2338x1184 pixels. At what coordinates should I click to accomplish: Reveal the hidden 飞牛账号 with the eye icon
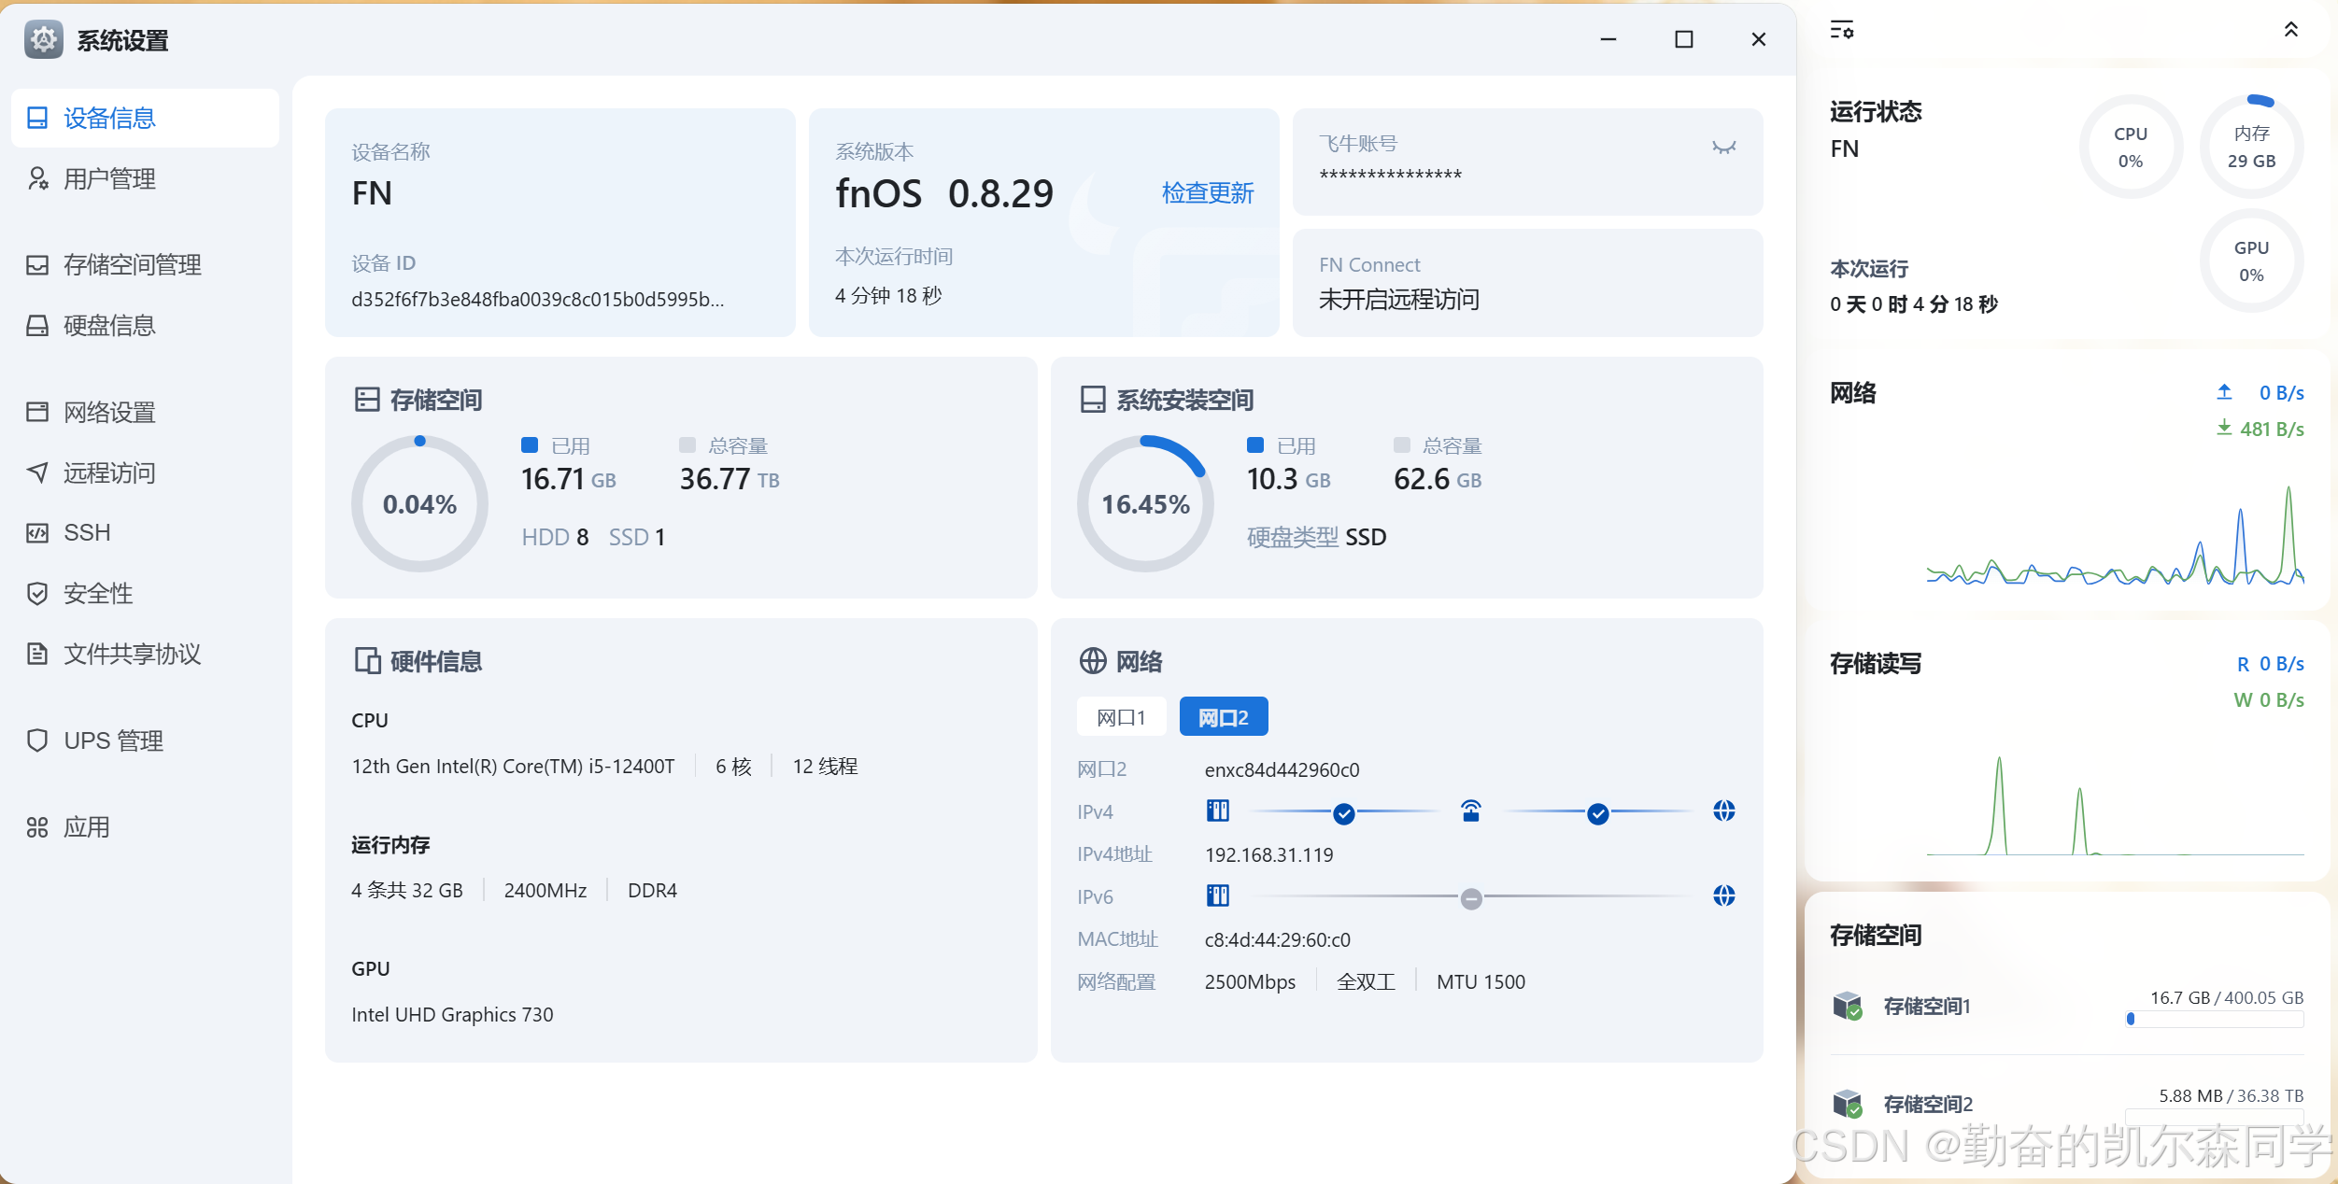click(1723, 148)
